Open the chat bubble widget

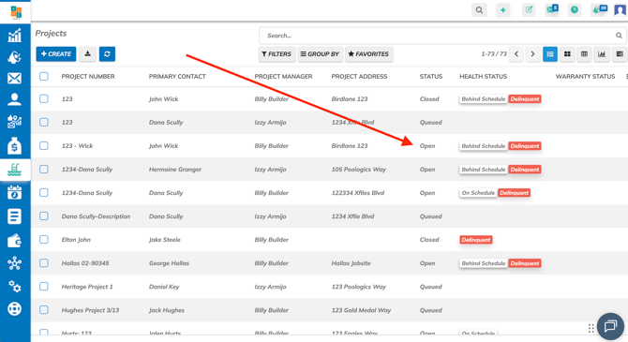point(610,326)
